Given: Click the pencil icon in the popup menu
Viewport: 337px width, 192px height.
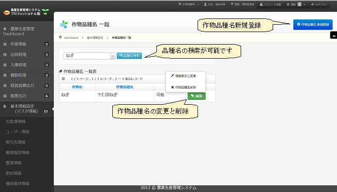Looking at the screenshot, I should click(172, 76).
